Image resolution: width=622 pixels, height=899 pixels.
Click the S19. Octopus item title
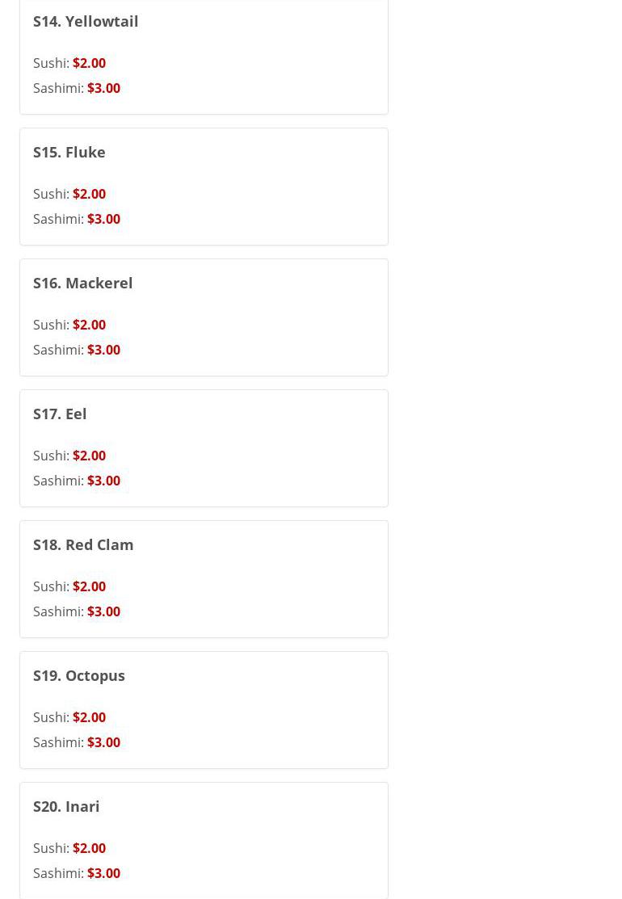coord(79,675)
